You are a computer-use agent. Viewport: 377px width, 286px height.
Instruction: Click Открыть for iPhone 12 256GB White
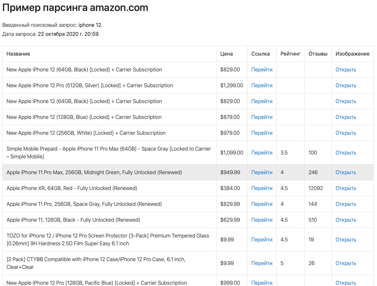coord(346,133)
